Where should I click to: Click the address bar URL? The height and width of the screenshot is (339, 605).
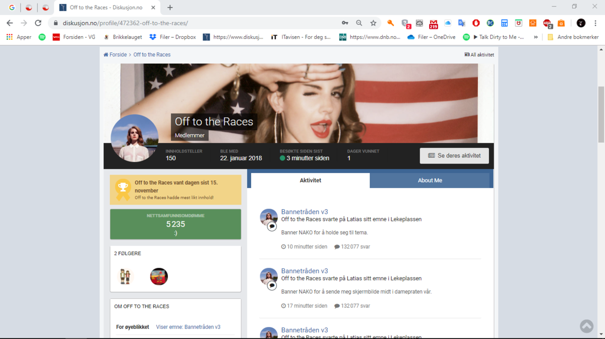(125, 23)
